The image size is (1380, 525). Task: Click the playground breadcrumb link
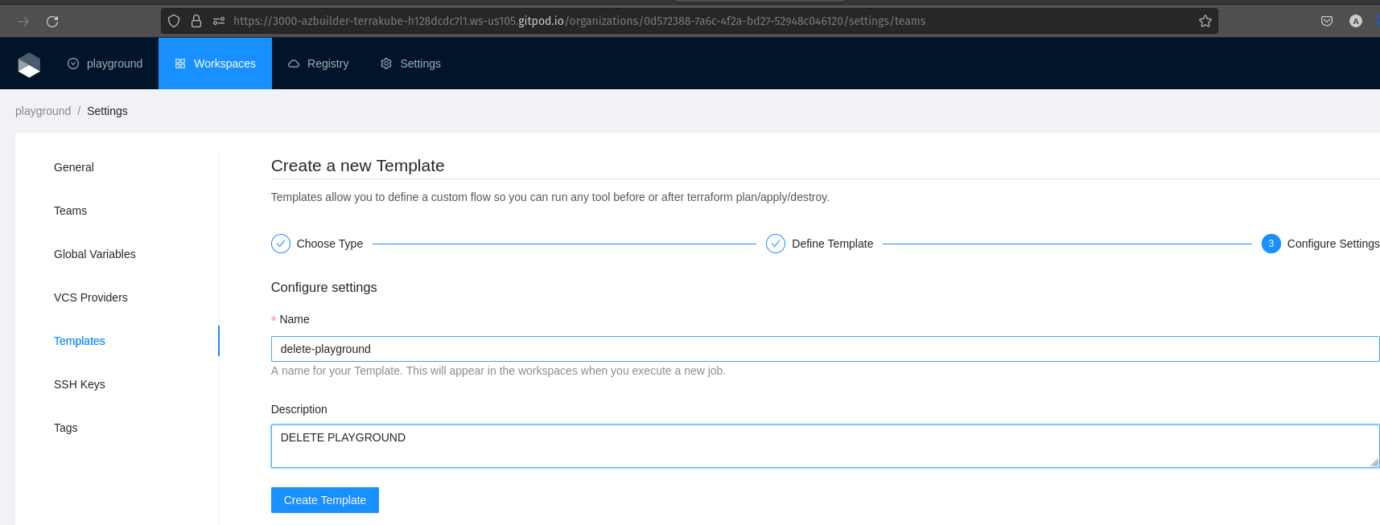[x=43, y=111]
